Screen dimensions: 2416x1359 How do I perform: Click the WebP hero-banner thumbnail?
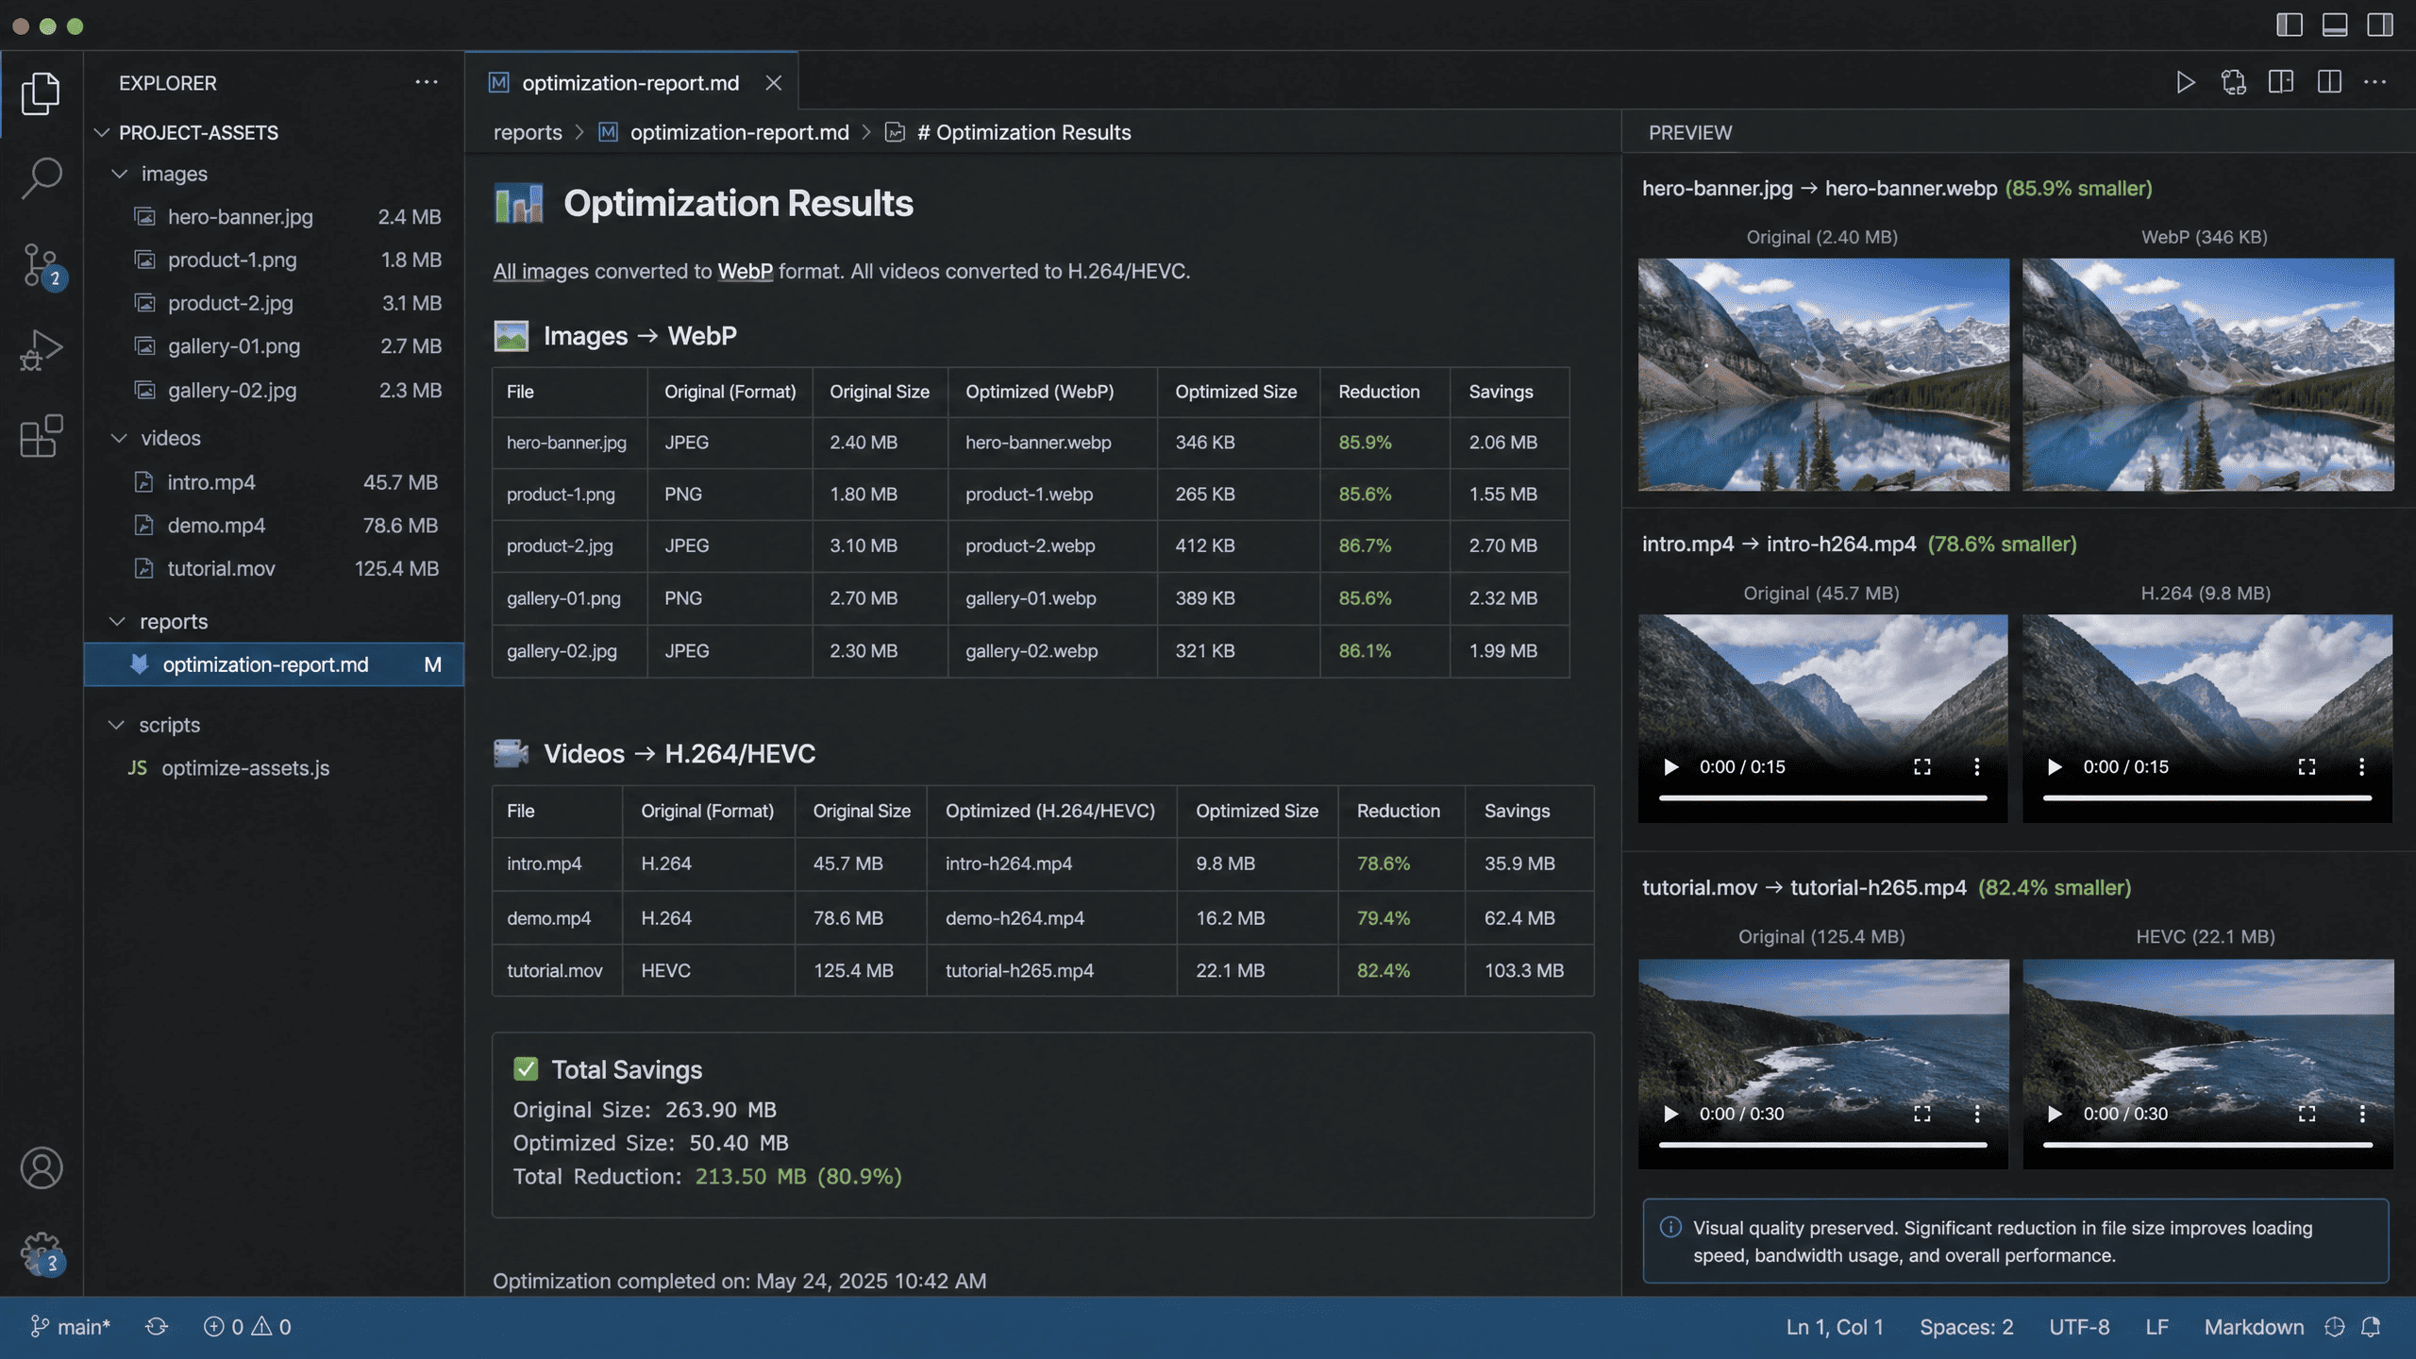tap(2208, 375)
